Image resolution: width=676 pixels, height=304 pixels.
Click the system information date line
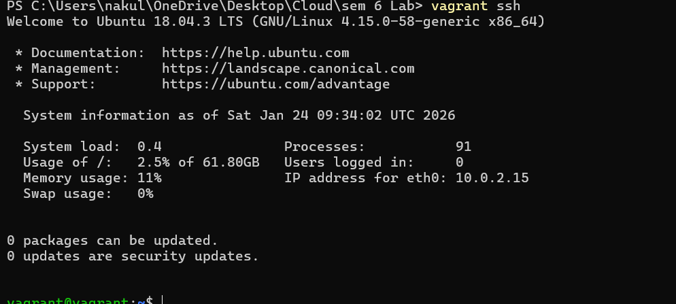239,116
